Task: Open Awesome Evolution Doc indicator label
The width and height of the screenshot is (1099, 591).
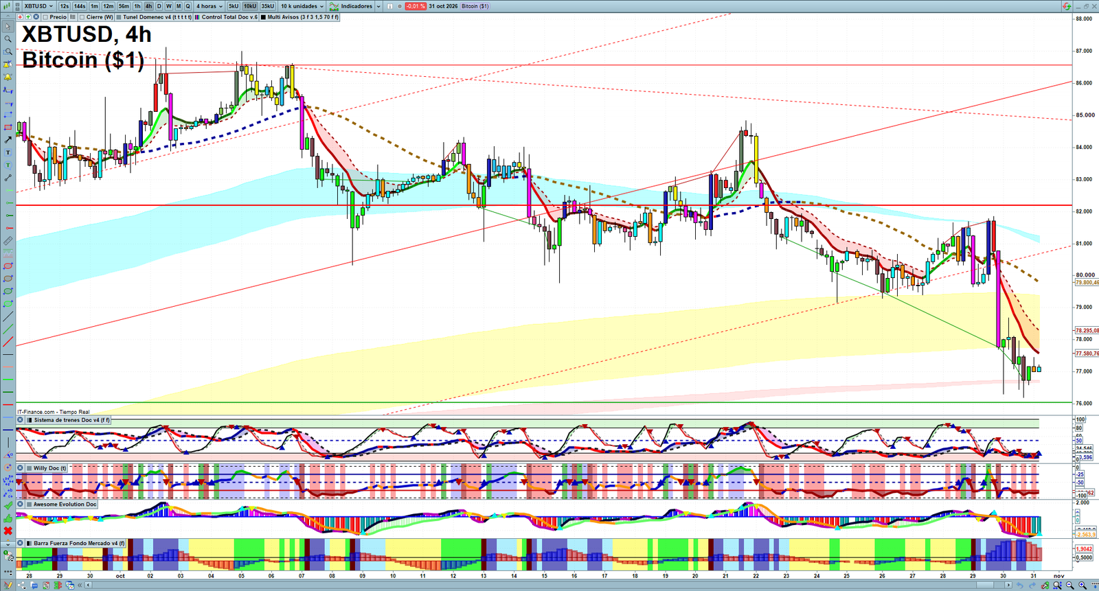Action: point(65,505)
